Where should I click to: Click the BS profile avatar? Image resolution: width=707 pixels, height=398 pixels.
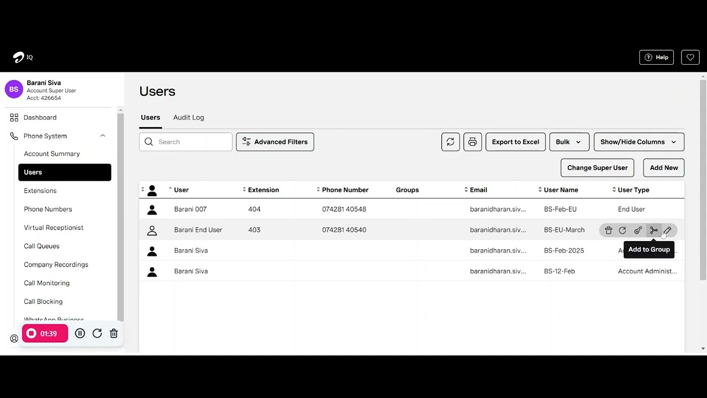[14, 90]
